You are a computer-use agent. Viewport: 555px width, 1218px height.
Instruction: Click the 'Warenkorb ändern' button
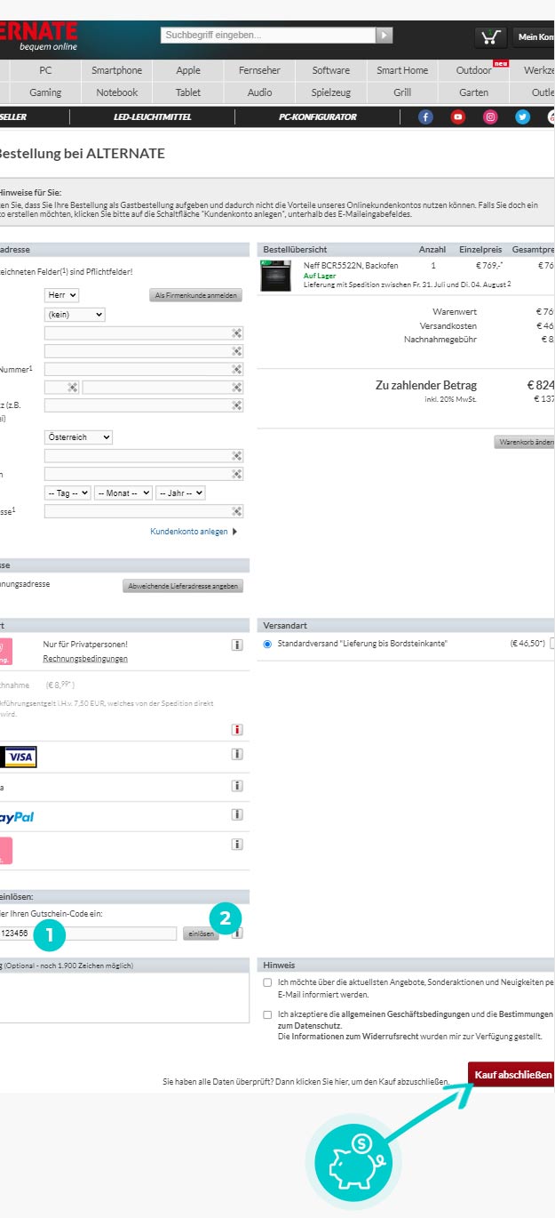pos(525,442)
